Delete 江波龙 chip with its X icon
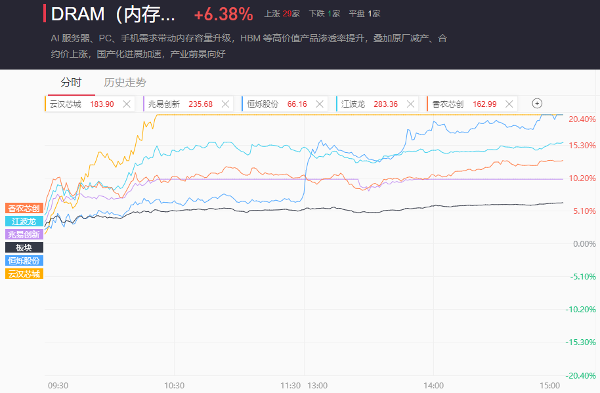The height and width of the screenshot is (393, 600). pos(410,104)
